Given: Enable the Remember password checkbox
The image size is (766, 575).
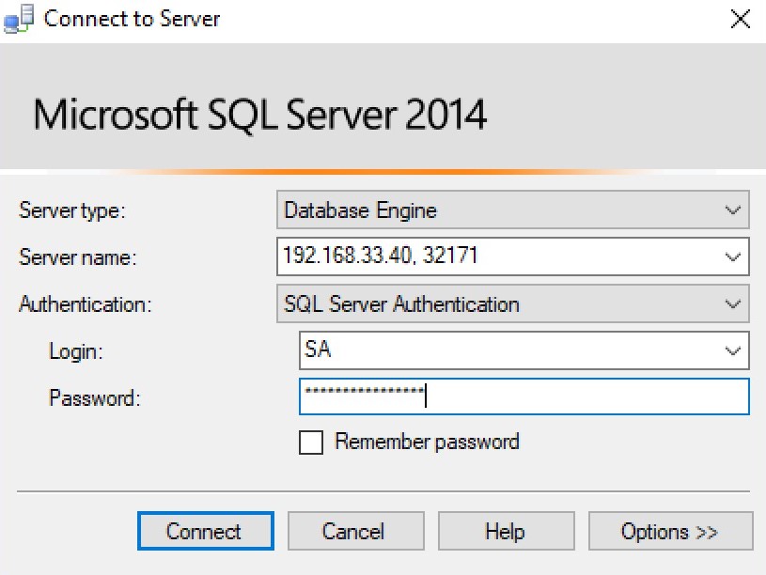Looking at the screenshot, I should click(x=311, y=443).
